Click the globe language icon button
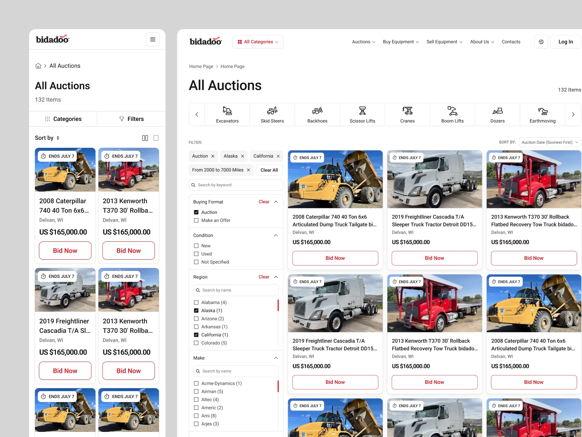Viewport: 582px width, 437px height. (541, 42)
